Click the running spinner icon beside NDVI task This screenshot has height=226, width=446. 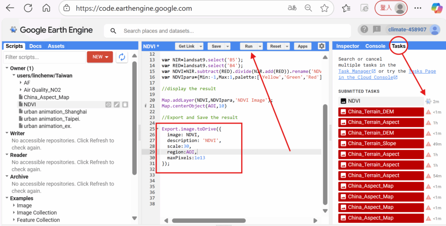coord(428,101)
